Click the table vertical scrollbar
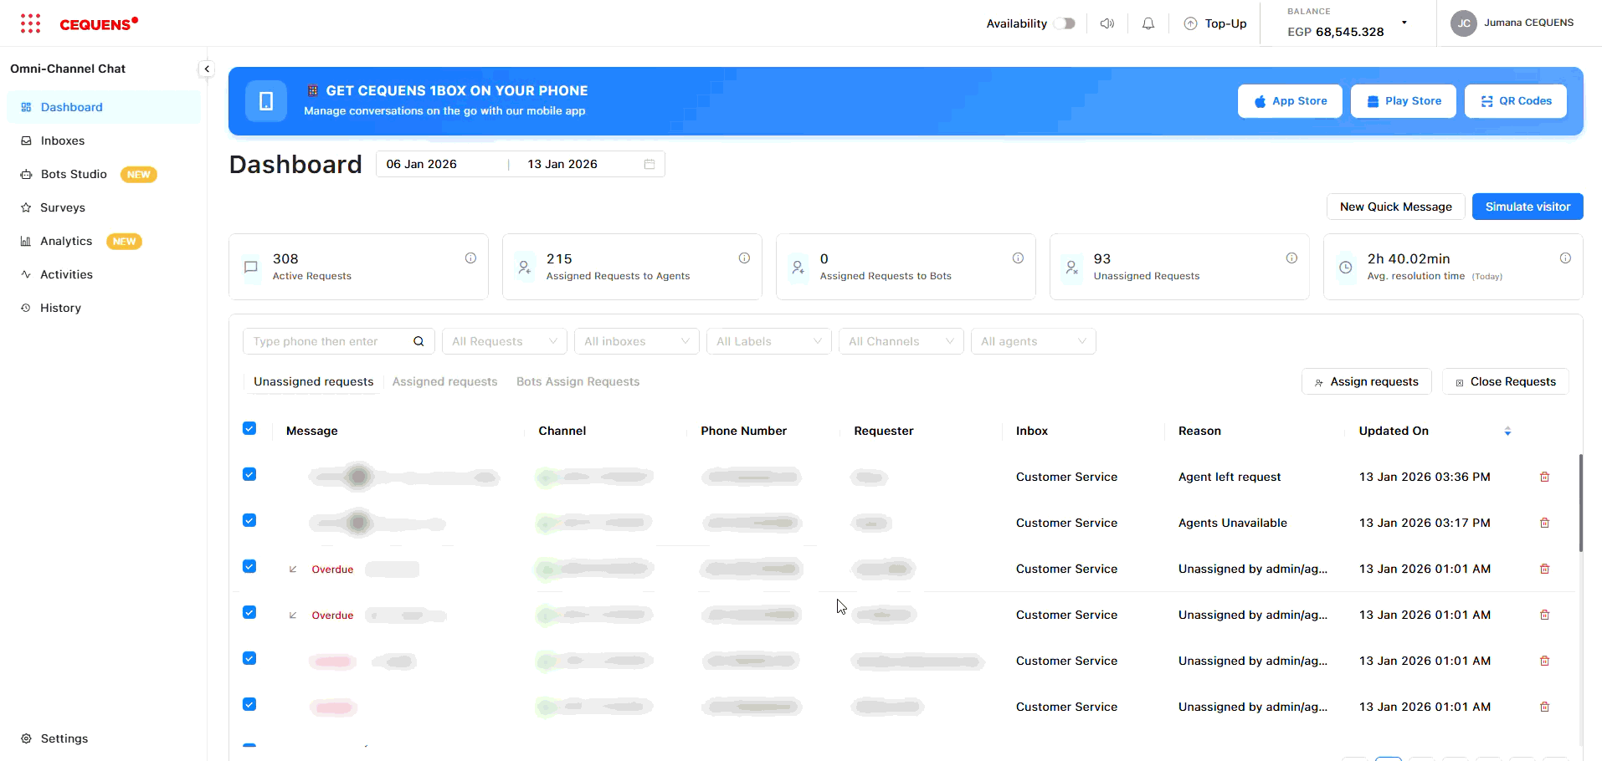 click(1580, 503)
